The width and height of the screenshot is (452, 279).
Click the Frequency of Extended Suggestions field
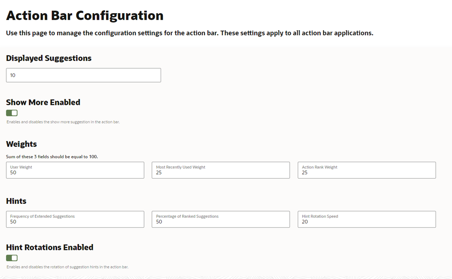tap(75, 219)
